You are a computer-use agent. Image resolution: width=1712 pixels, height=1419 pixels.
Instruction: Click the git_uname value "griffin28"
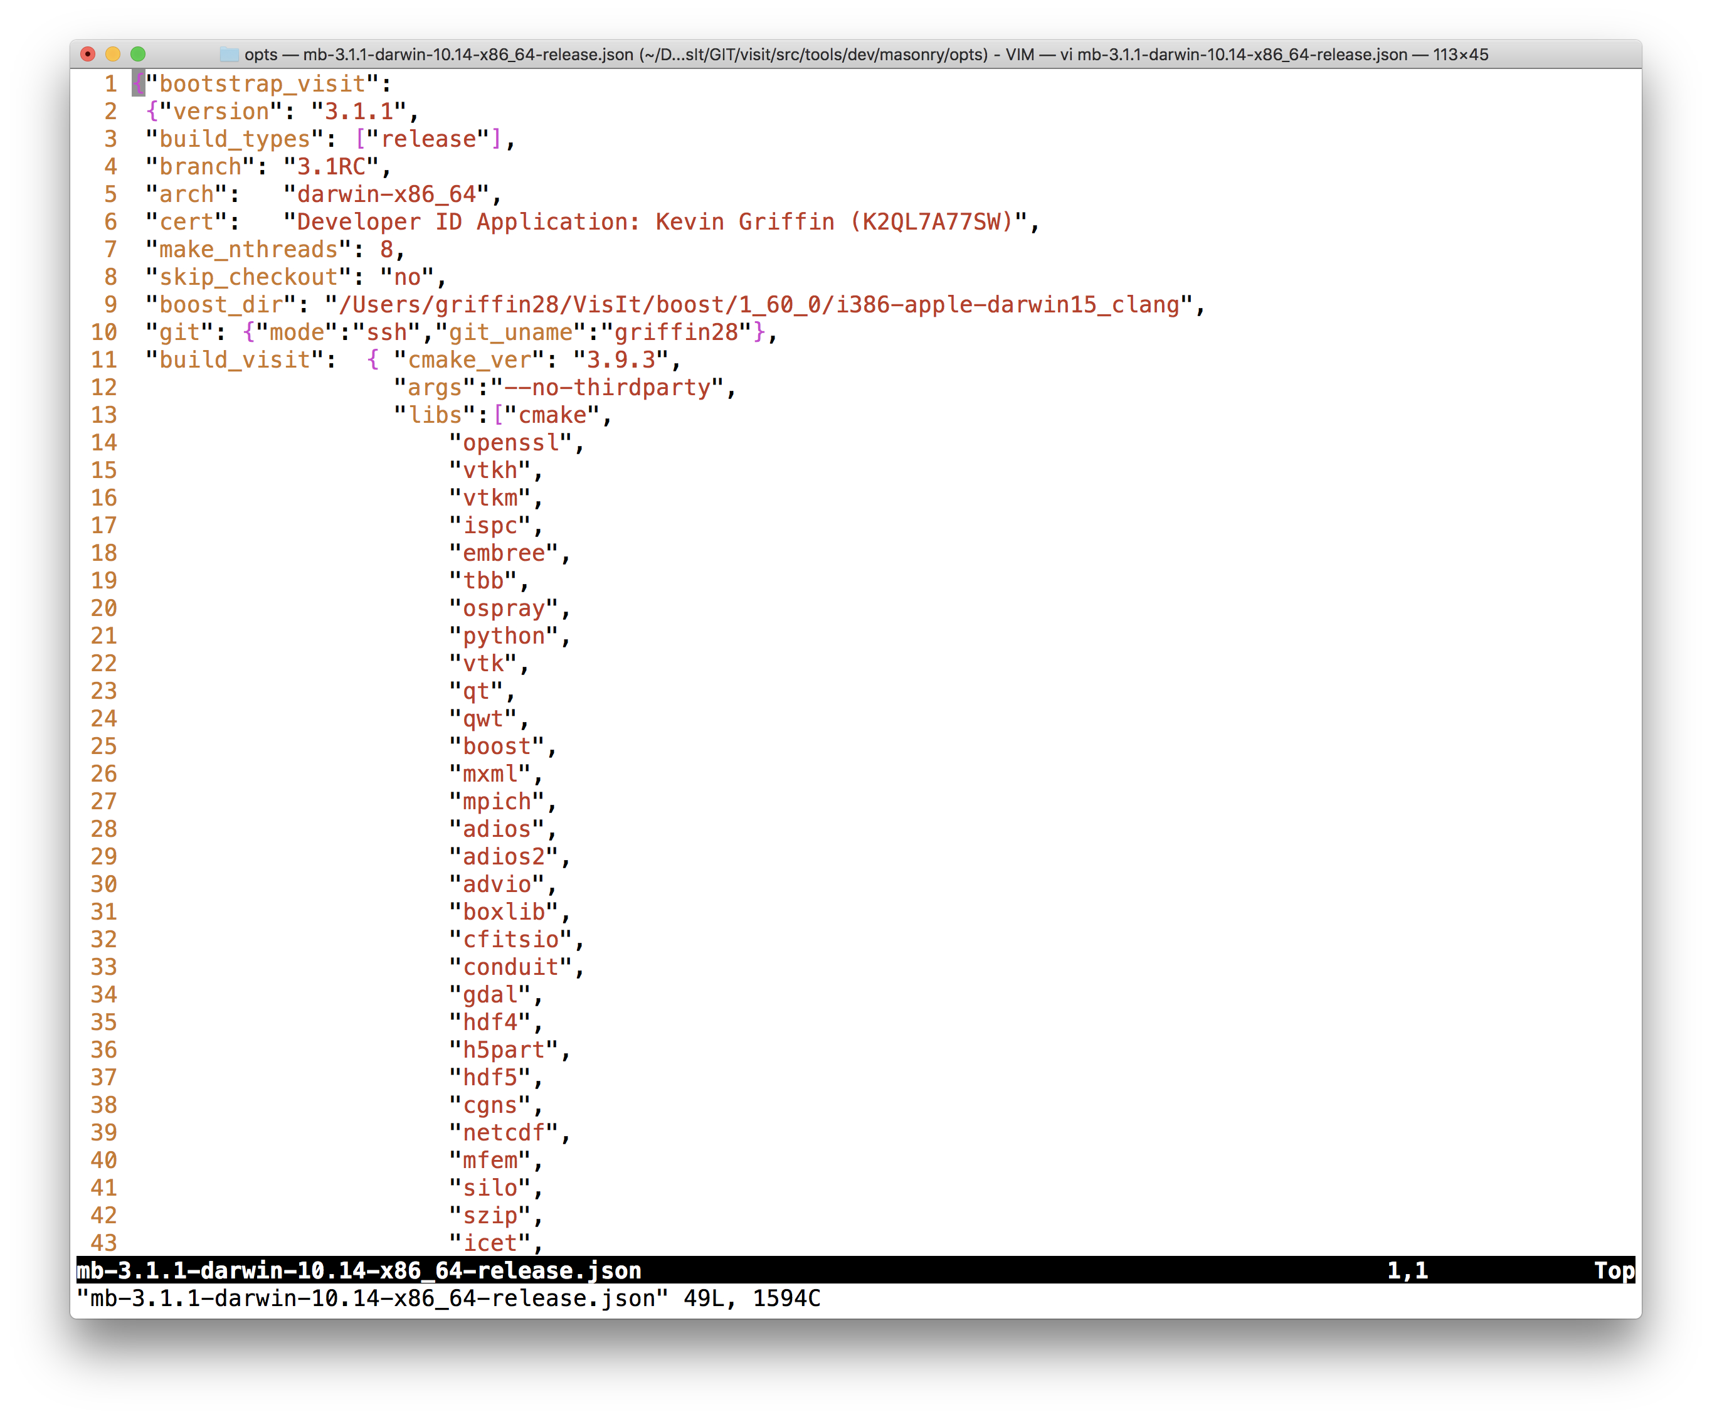[676, 332]
